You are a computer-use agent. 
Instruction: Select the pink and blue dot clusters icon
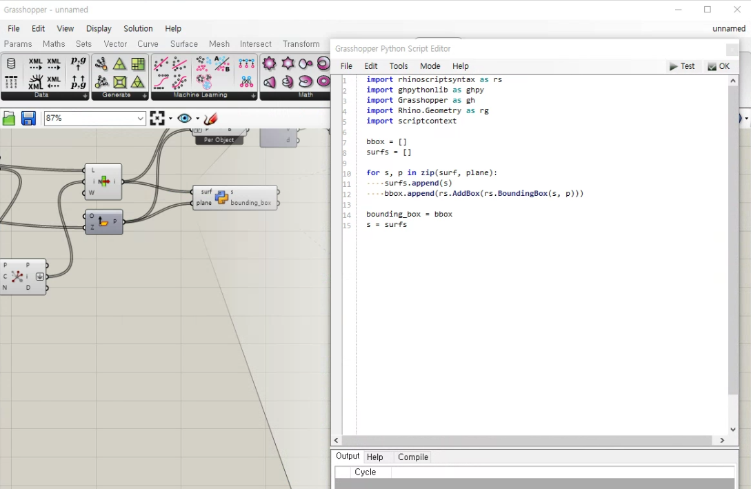coord(203,63)
